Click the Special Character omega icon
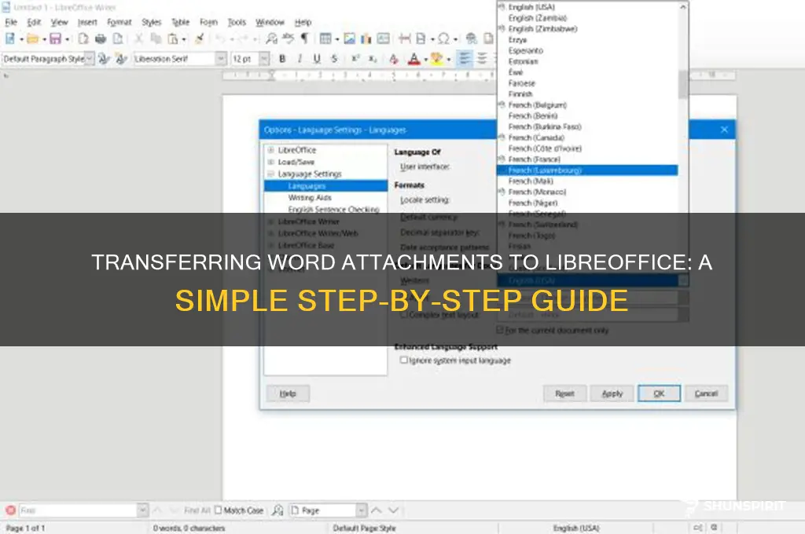The width and height of the screenshot is (805, 534). [x=444, y=38]
